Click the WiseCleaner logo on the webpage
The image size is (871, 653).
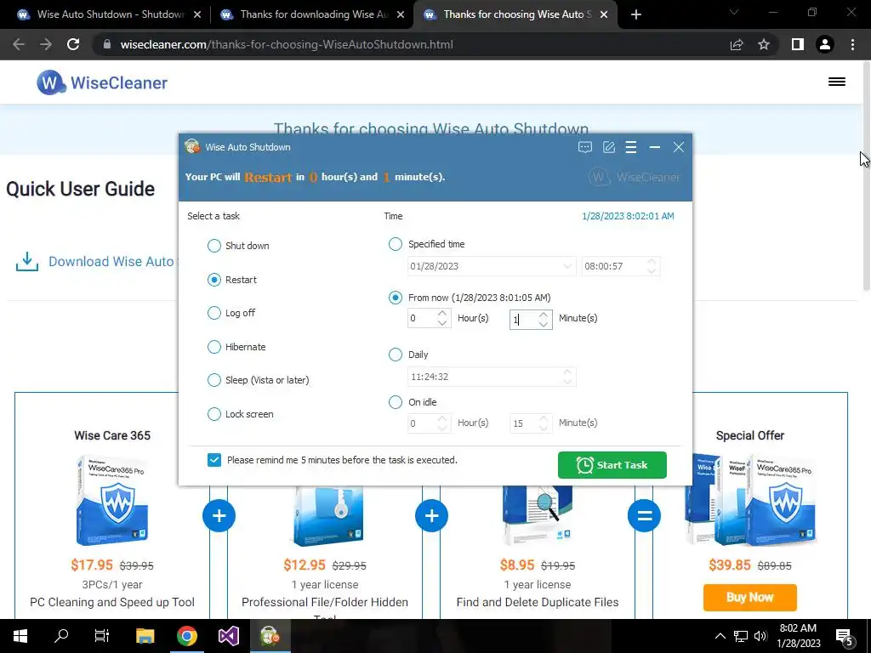click(102, 82)
